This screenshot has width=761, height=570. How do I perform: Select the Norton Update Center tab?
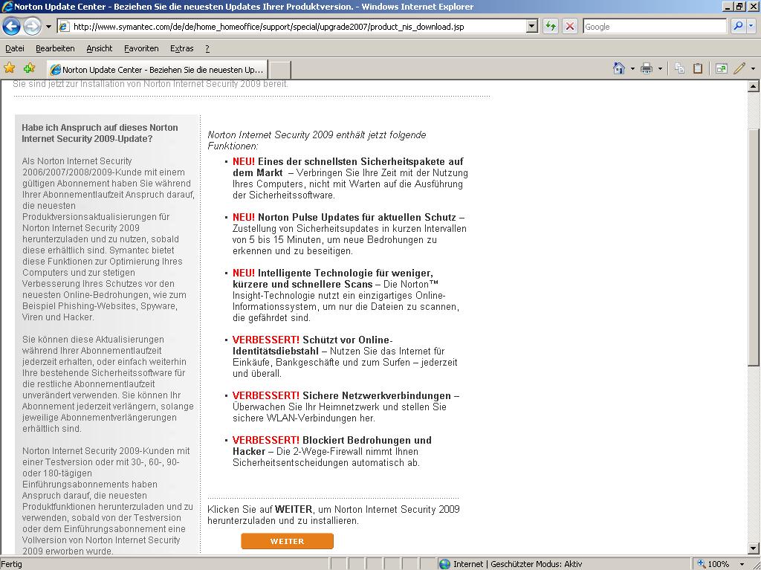158,69
